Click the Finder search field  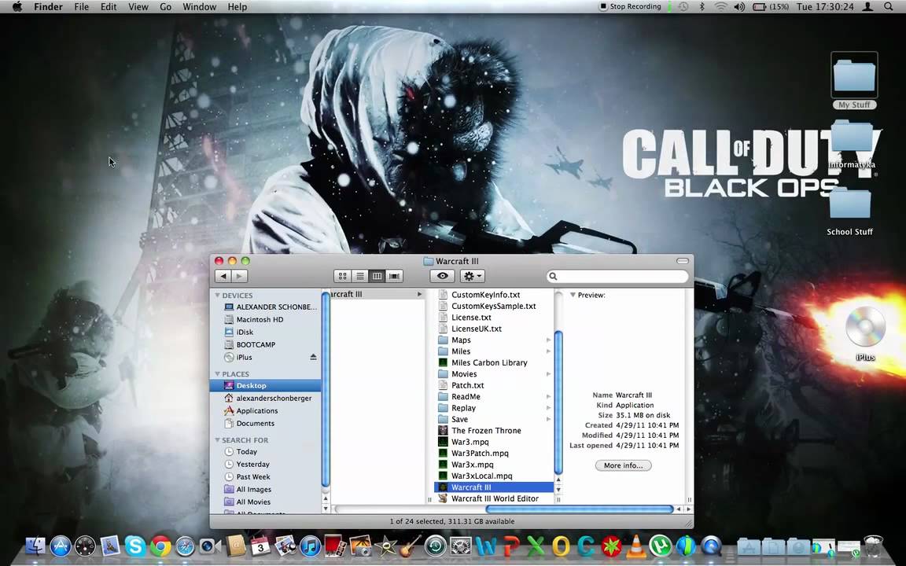pyautogui.click(x=617, y=276)
